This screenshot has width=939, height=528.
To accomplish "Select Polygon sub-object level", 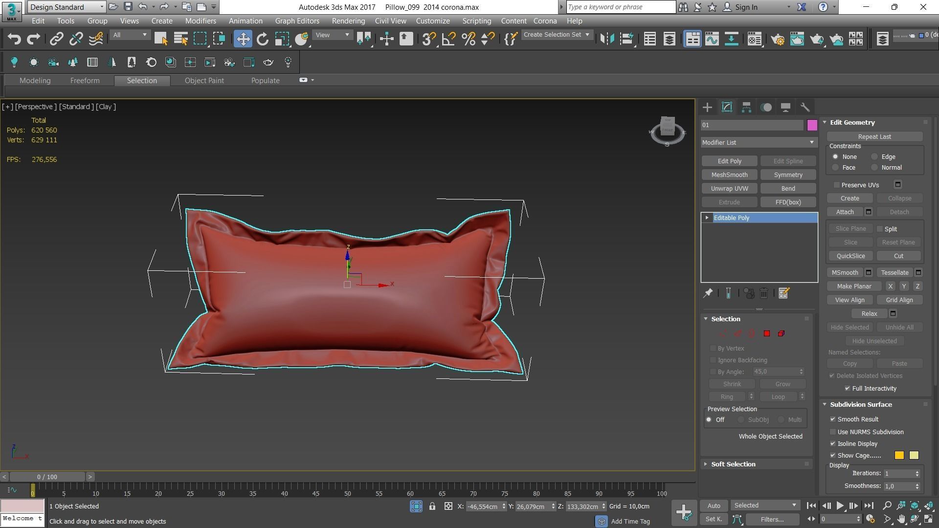I will (767, 334).
